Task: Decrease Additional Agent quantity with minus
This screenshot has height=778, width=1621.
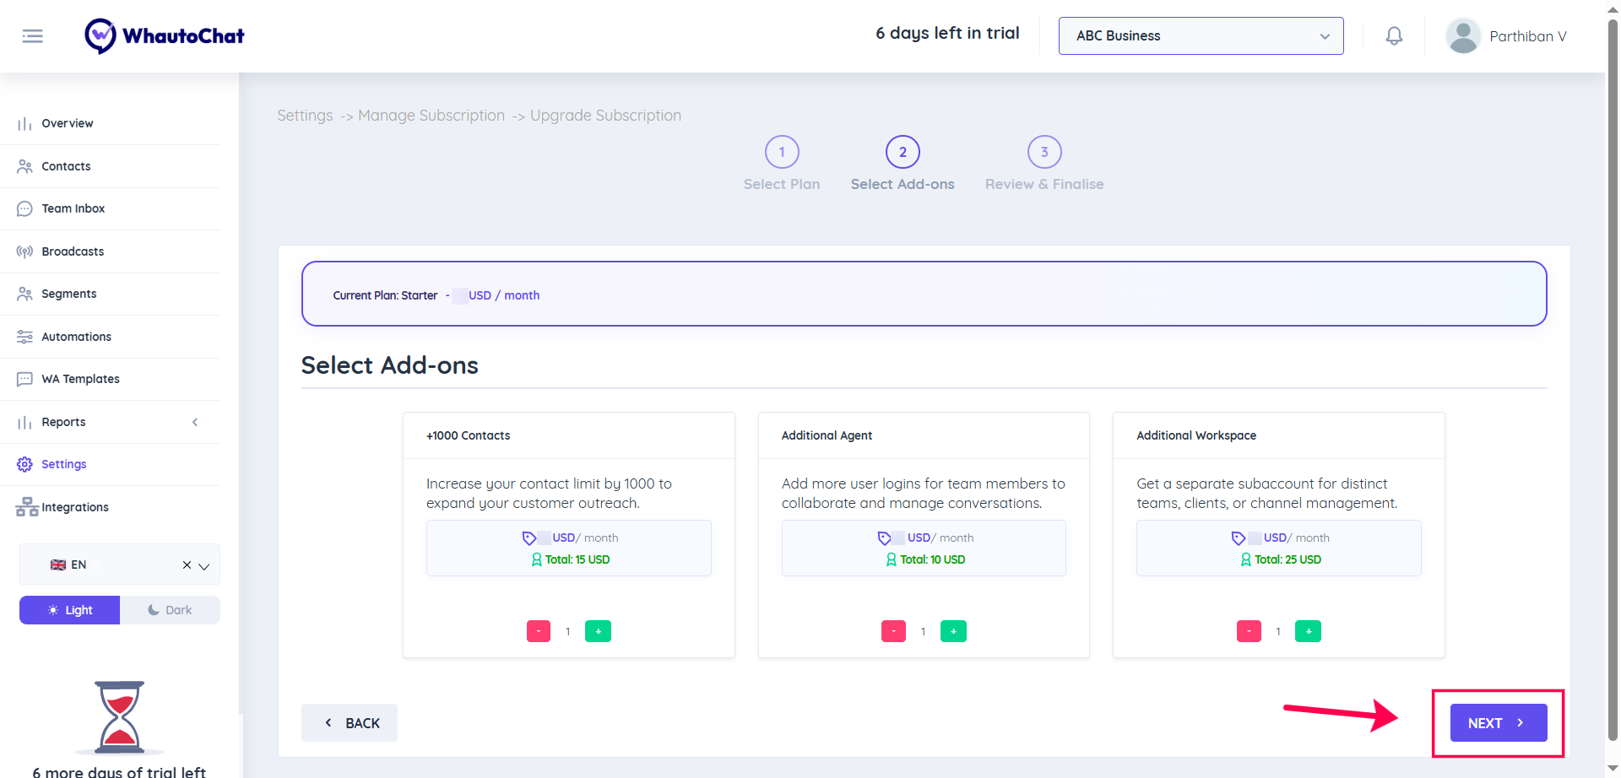Action: tap(893, 631)
